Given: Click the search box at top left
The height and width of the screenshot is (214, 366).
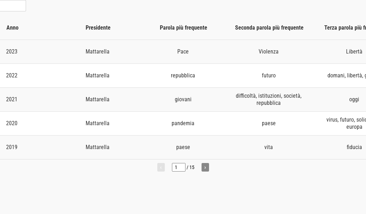Looking at the screenshot, I should [x=12, y=6].
